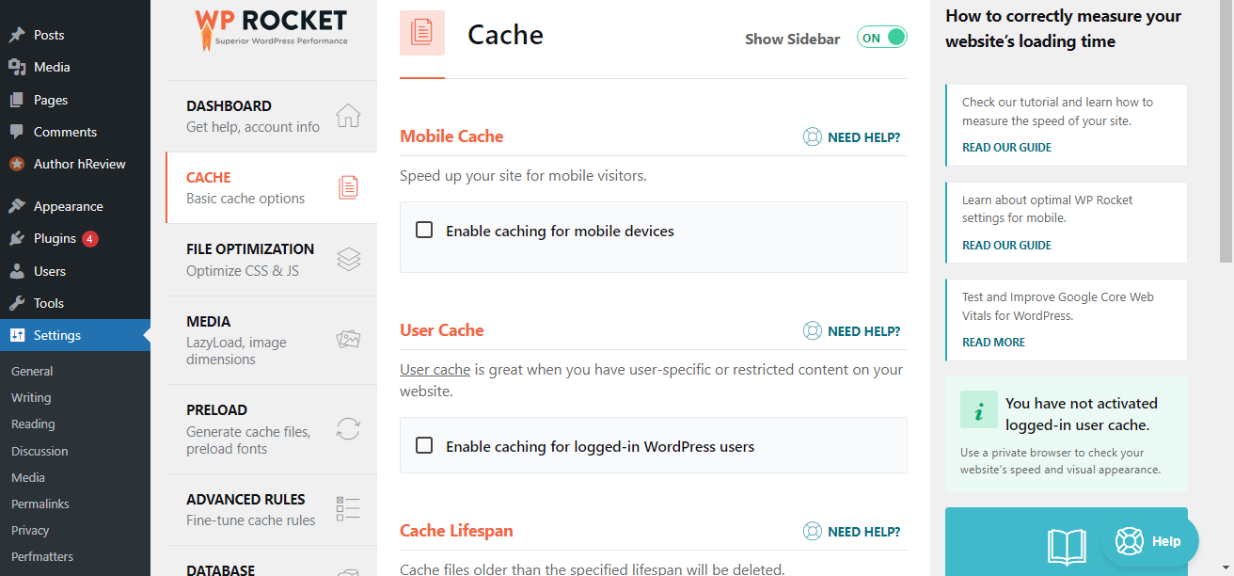
Task: Click the Plugins plug icon in admin menu
Action: (x=17, y=238)
